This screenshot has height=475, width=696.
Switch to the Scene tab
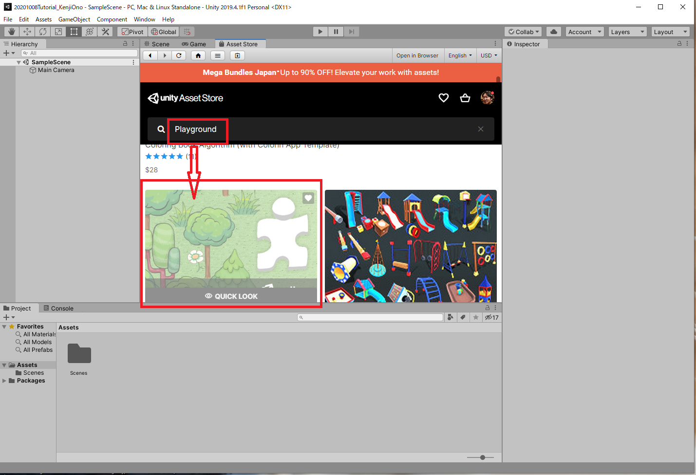click(x=157, y=44)
